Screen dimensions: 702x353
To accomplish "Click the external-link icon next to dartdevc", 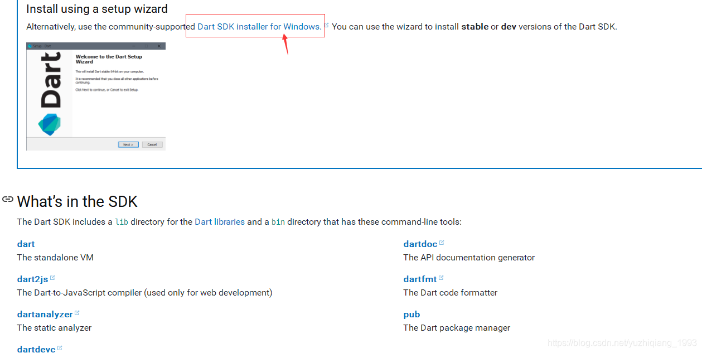I will [x=60, y=348].
